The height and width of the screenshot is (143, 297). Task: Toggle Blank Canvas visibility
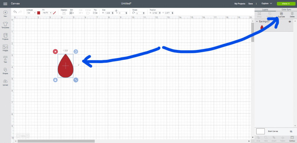point(291,131)
